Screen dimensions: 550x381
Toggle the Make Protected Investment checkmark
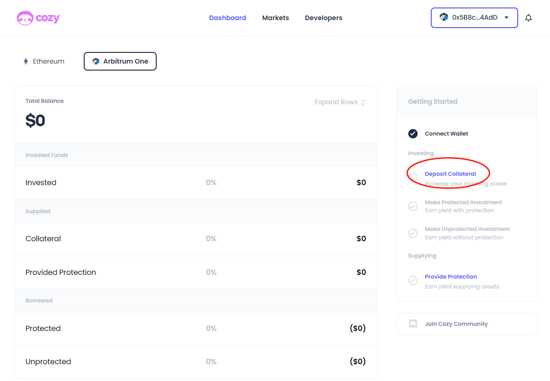tap(413, 206)
